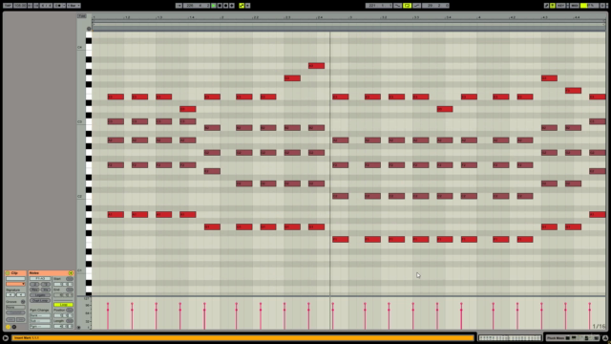Click the bar 2 marker in the time ruler

coord(221,17)
